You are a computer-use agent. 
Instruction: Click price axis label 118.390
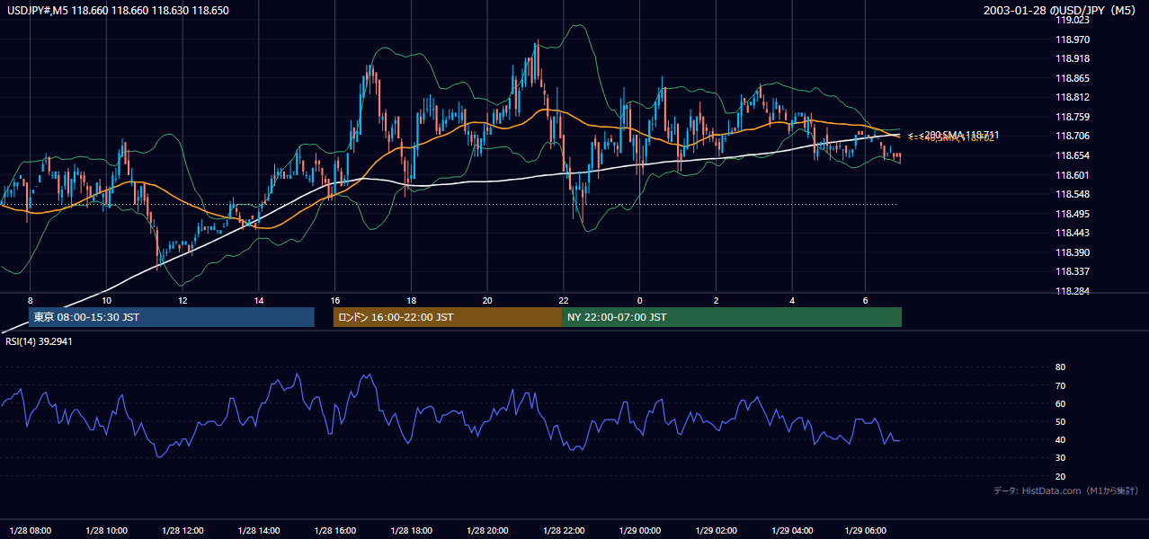1073,252
